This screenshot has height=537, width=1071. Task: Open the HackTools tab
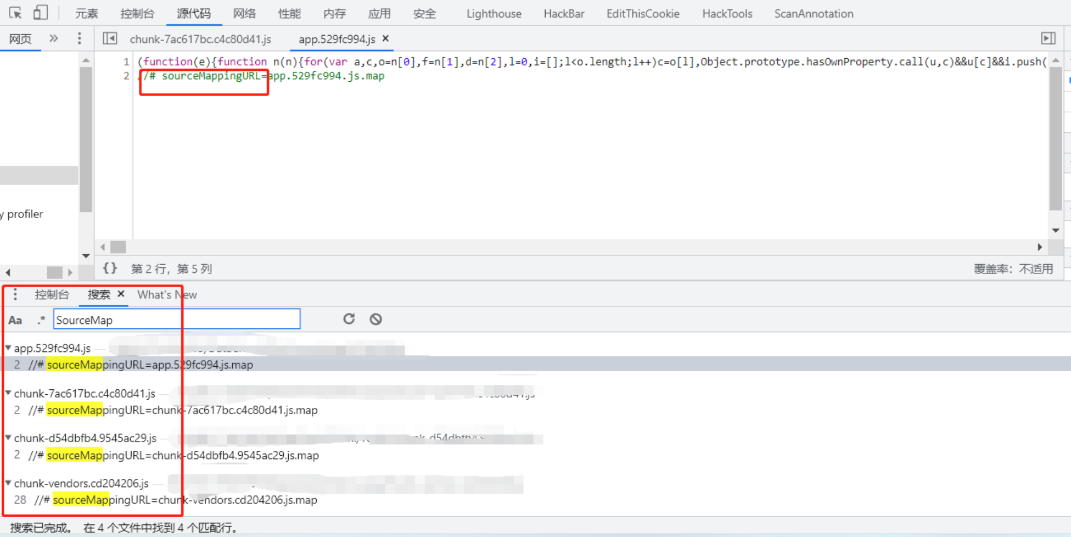click(727, 14)
